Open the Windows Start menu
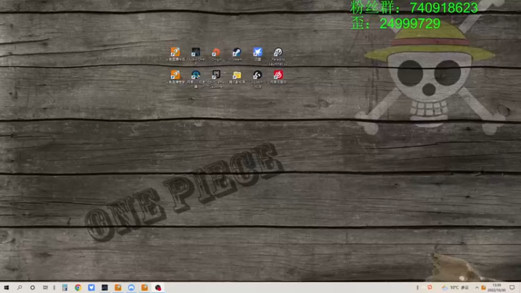This screenshot has height=293, width=521. (x=7, y=288)
